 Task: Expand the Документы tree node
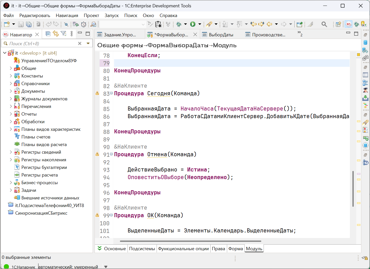pyautogui.click(x=11, y=91)
